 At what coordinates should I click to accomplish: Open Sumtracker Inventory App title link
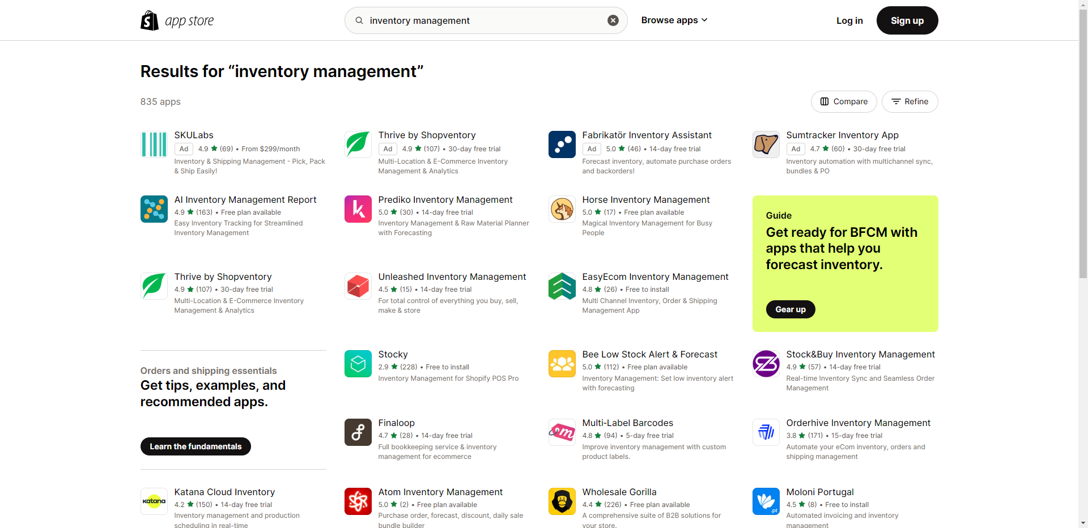(842, 135)
